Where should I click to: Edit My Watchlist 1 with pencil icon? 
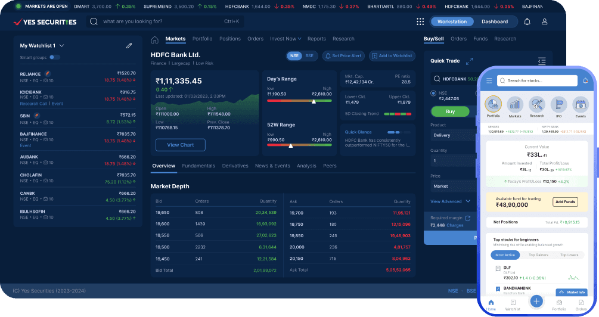(x=129, y=45)
